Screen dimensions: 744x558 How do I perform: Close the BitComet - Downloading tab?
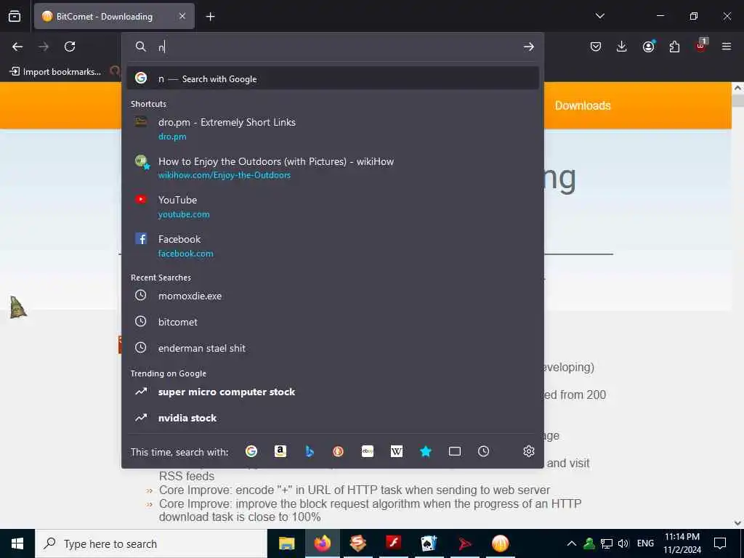(x=182, y=16)
